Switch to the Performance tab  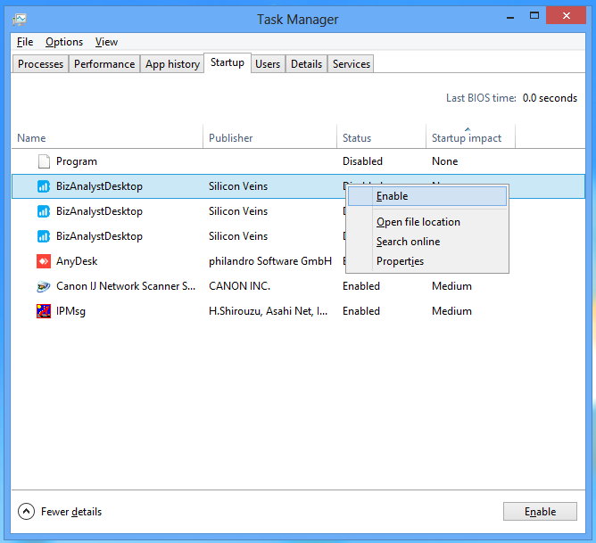104,64
